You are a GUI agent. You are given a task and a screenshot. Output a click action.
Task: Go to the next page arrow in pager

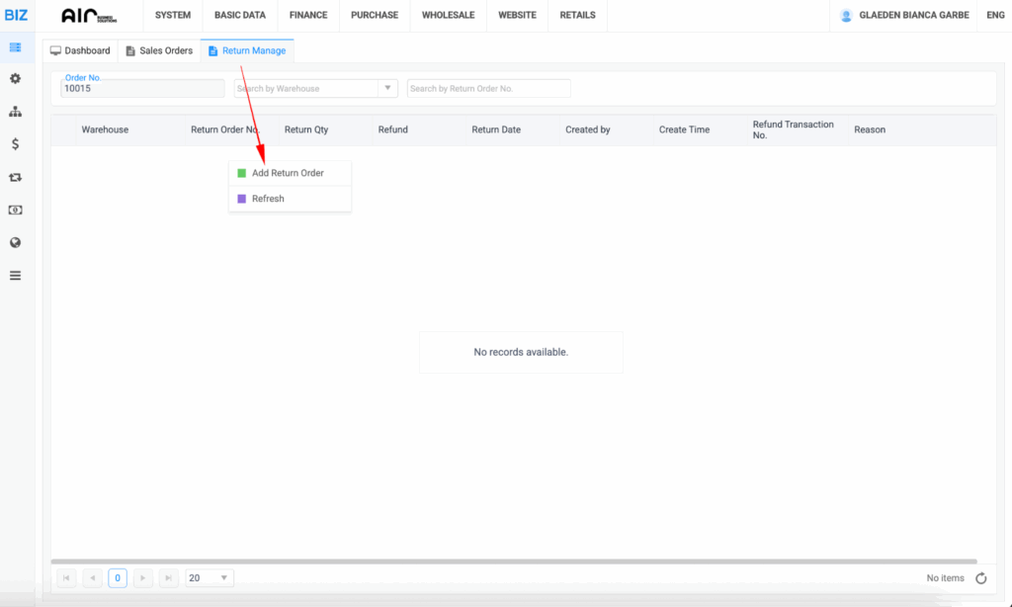click(143, 578)
